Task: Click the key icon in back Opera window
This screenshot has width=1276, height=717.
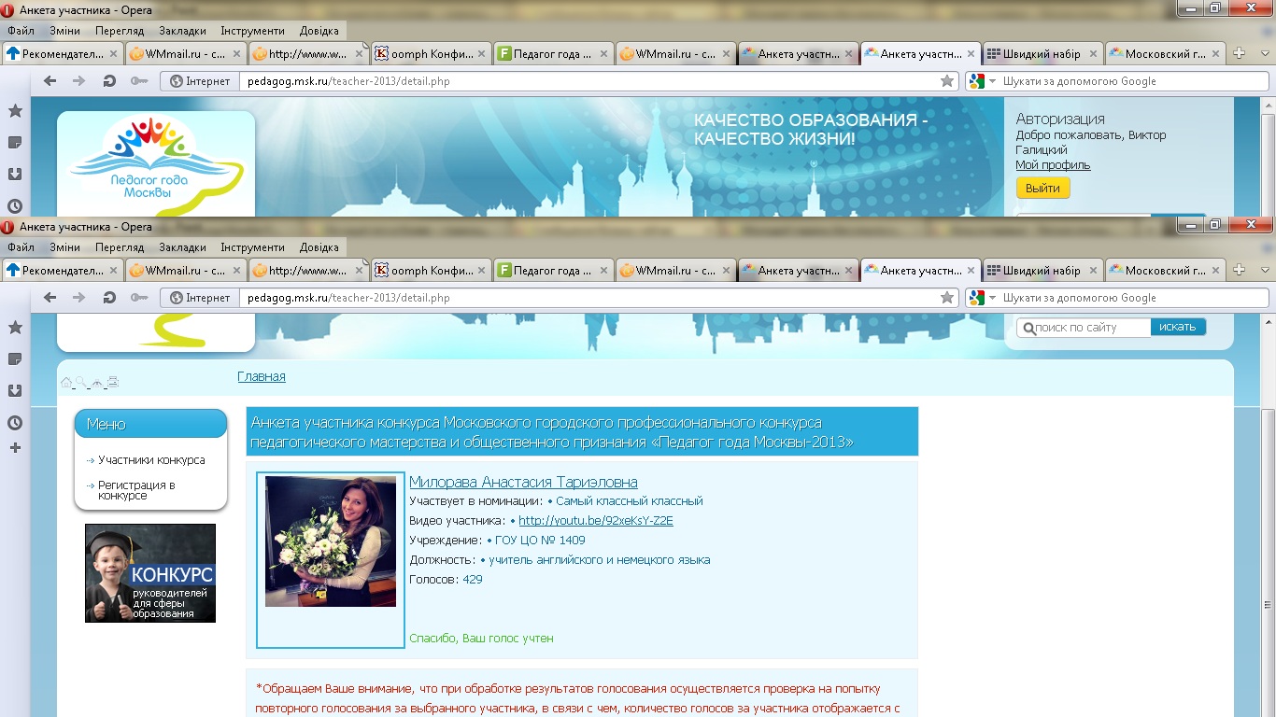Action: tap(139, 81)
